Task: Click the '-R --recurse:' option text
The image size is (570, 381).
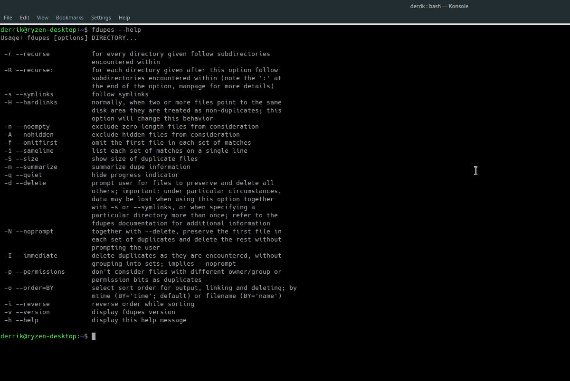Action: 29,70
